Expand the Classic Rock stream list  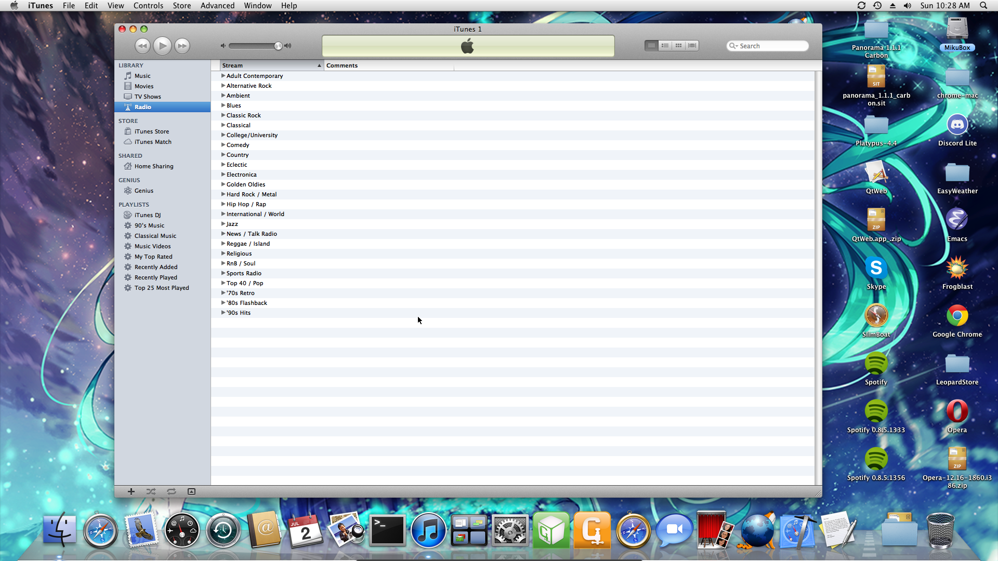223,115
